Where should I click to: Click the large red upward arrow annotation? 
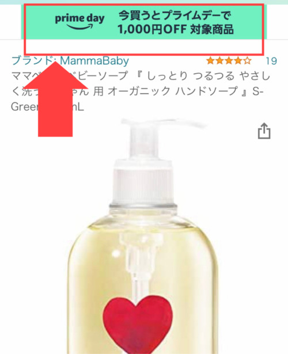pyautogui.click(x=55, y=98)
